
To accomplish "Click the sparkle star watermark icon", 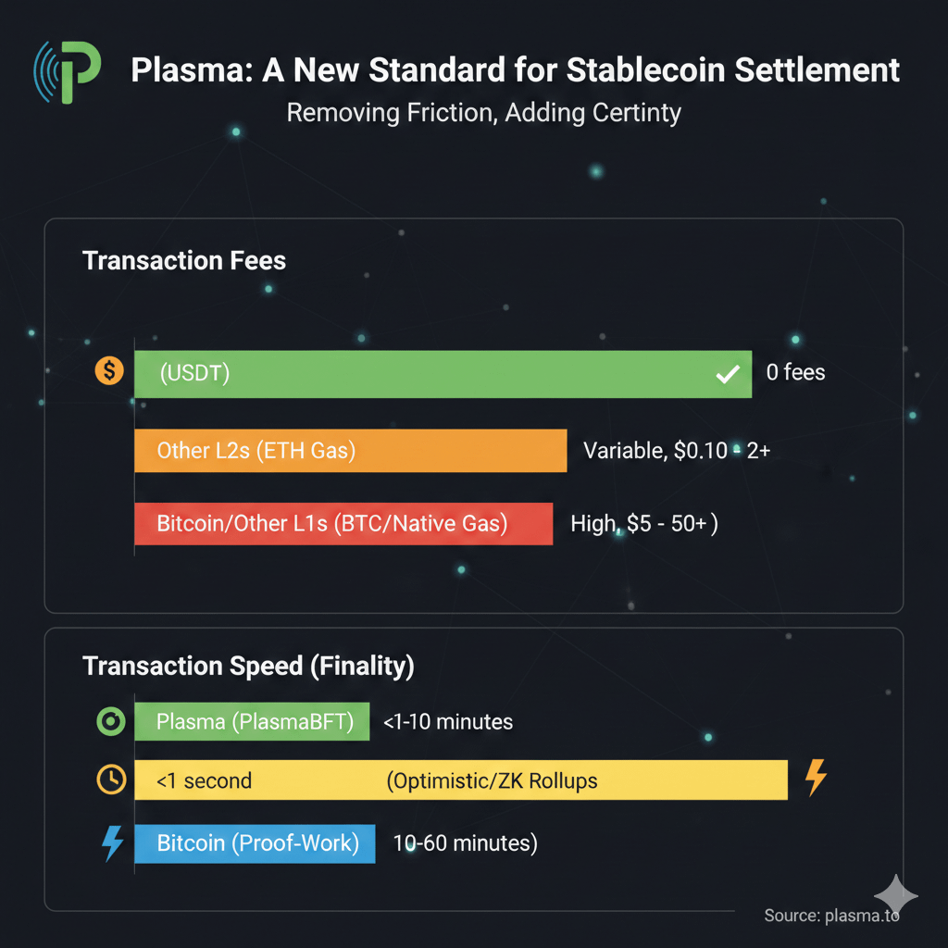I will (895, 896).
